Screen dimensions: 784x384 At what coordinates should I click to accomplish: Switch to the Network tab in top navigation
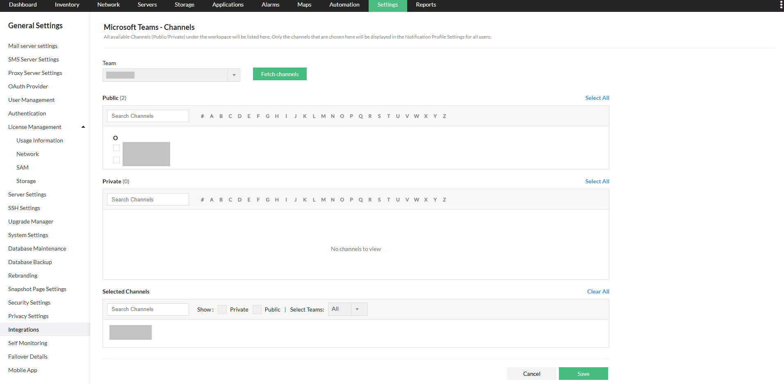tap(109, 5)
